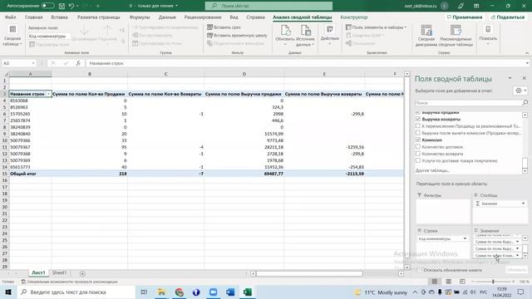
Task: Click Источник данных icon
Action: 306,31
